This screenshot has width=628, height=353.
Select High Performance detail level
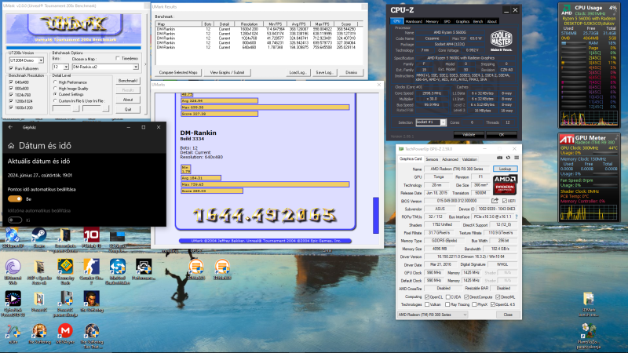pyautogui.click(x=55, y=82)
